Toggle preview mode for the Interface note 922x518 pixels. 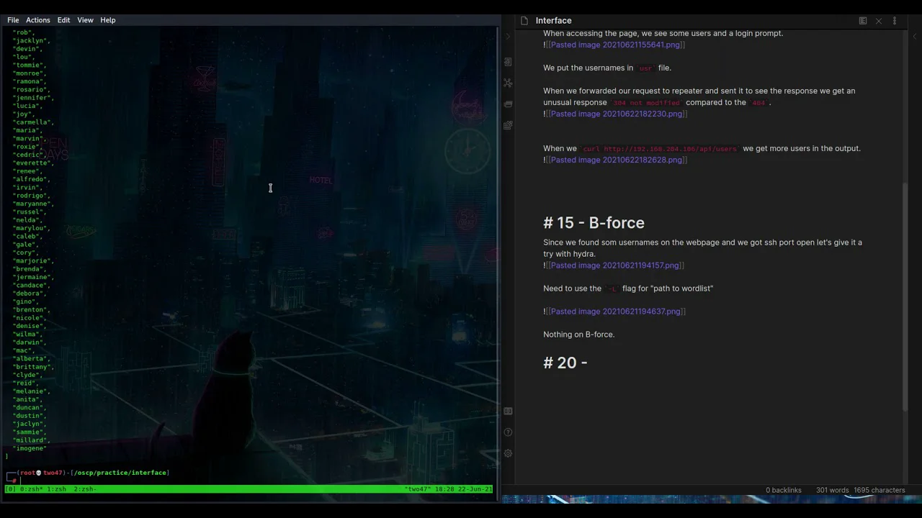[862, 21]
